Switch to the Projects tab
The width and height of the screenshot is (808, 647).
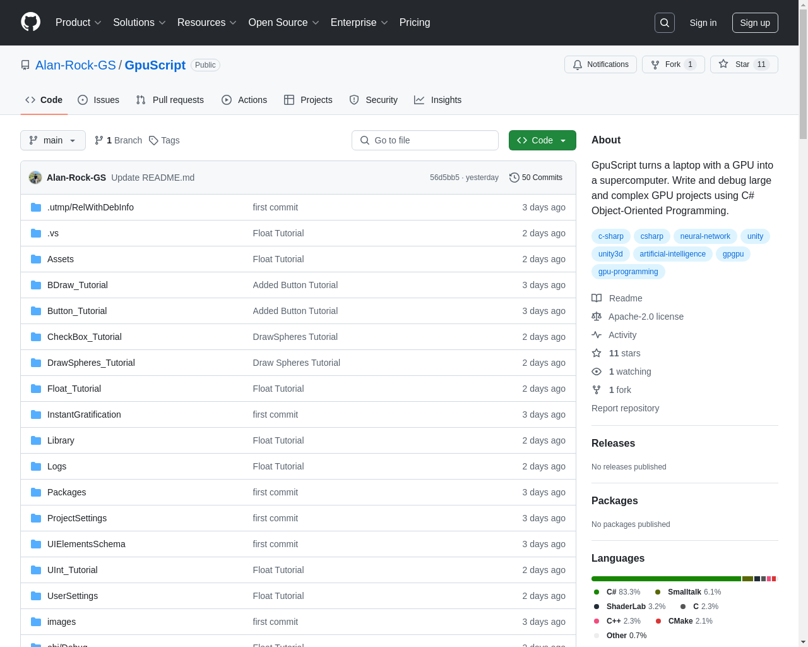coord(308,100)
